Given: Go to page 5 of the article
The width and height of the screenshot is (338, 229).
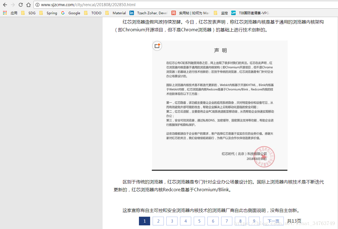Looking at the screenshot, I should [199, 221].
